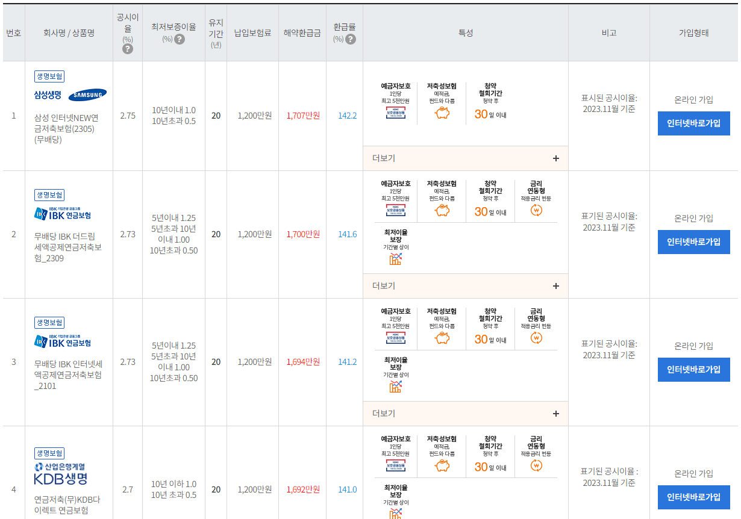Screen dimensions: 741x519
Task: Expand 더보기 under IBK 인터넷세액공제 row 3
Action: [466, 414]
